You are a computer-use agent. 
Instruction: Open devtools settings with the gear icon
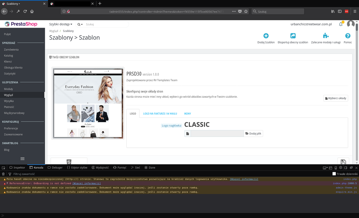coord(340,167)
